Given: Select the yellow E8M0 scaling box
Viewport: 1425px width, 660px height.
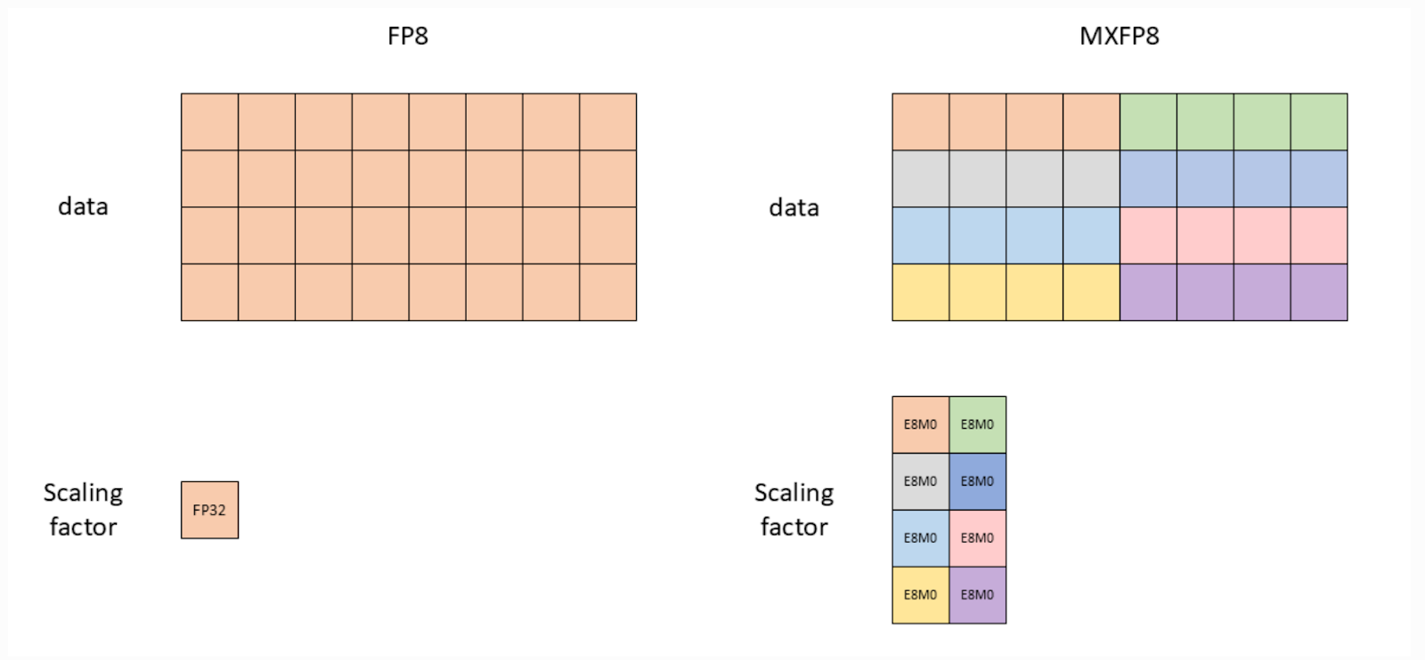Looking at the screenshot, I should (x=920, y=595).
